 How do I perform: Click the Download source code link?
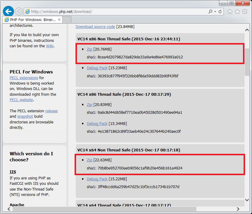95,27
